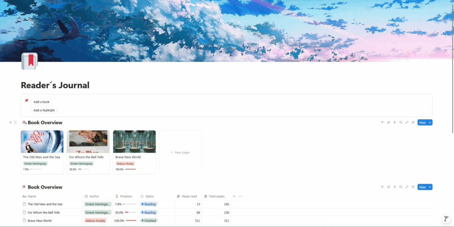This screenshot has height=227, width=454.
Task: Open view settings for the table database
Action: [x=413, y=187]
